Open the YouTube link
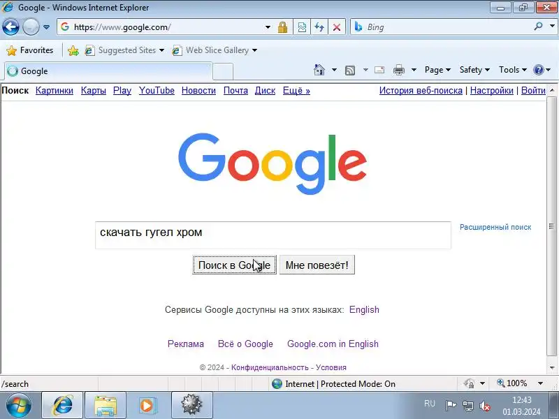The height and width of the screenshot is (419, 559). [x=157, y=91]
